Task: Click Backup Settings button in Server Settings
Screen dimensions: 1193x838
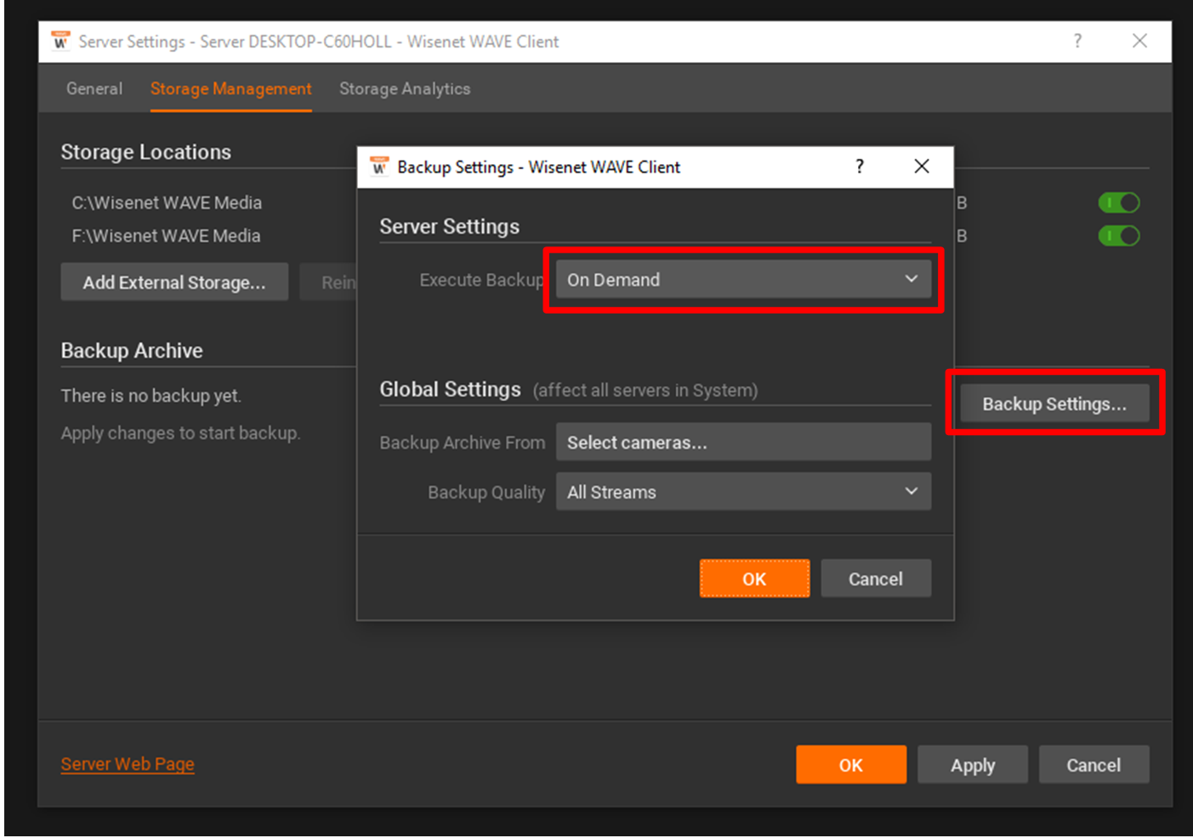Action: pyautogui.click(x=1054, y=404)
